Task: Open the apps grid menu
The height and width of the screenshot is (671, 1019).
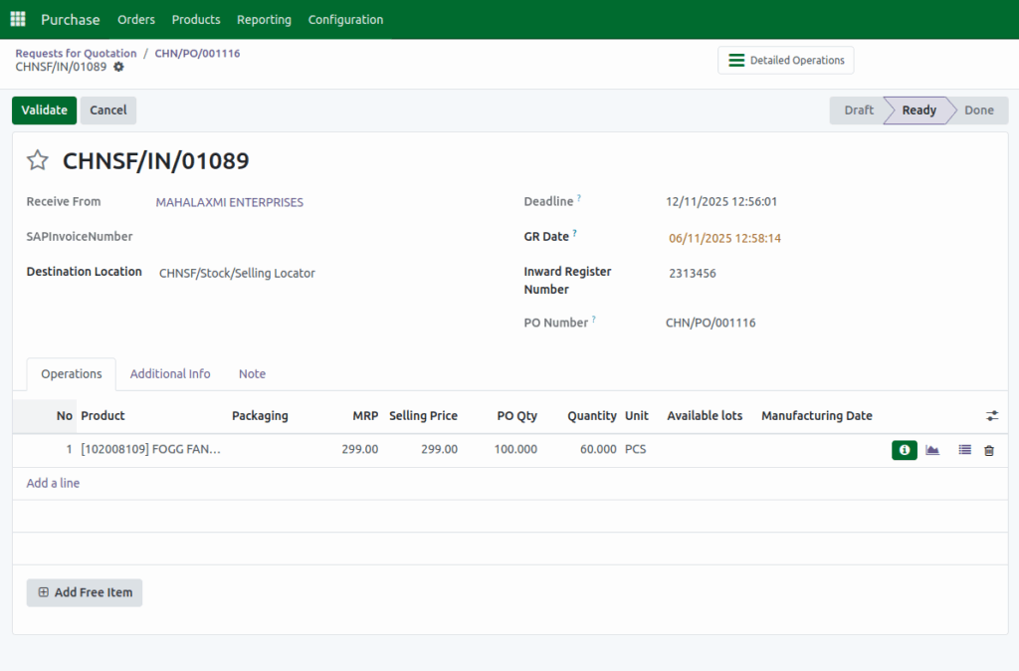Action: pyautogui.click(x=17, y=19)
